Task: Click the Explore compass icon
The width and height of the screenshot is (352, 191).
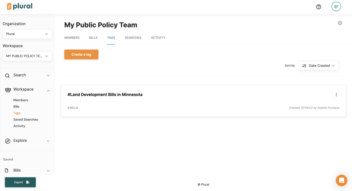Action: click(8, 141)
